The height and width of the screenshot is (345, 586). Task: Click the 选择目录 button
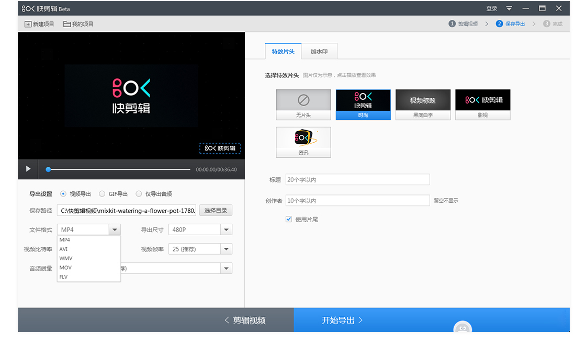[x=216, y=211]
